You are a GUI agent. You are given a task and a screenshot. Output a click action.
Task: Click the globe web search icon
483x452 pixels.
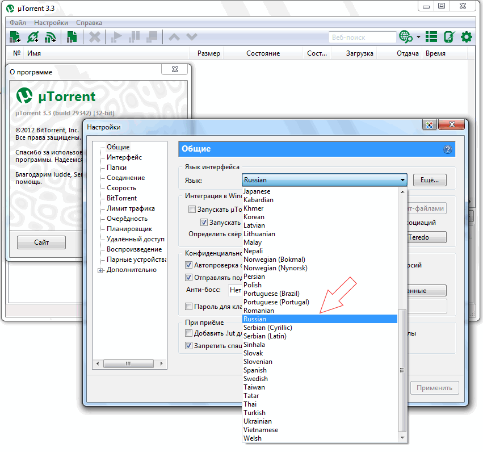405,37
